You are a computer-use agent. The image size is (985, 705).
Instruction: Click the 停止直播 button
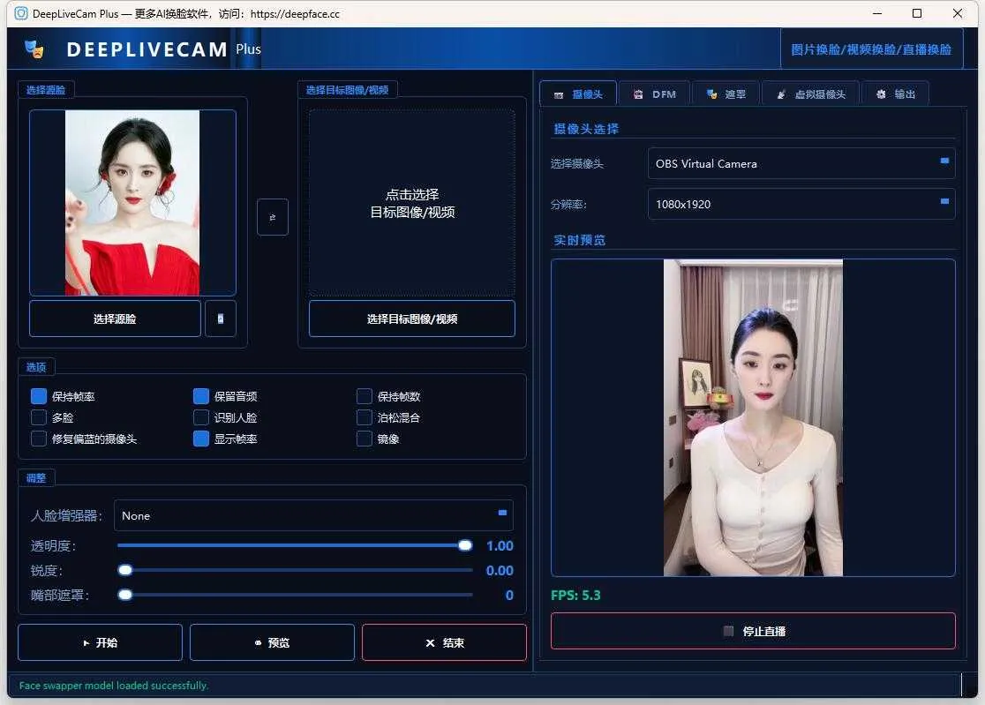tap(753, 631)
